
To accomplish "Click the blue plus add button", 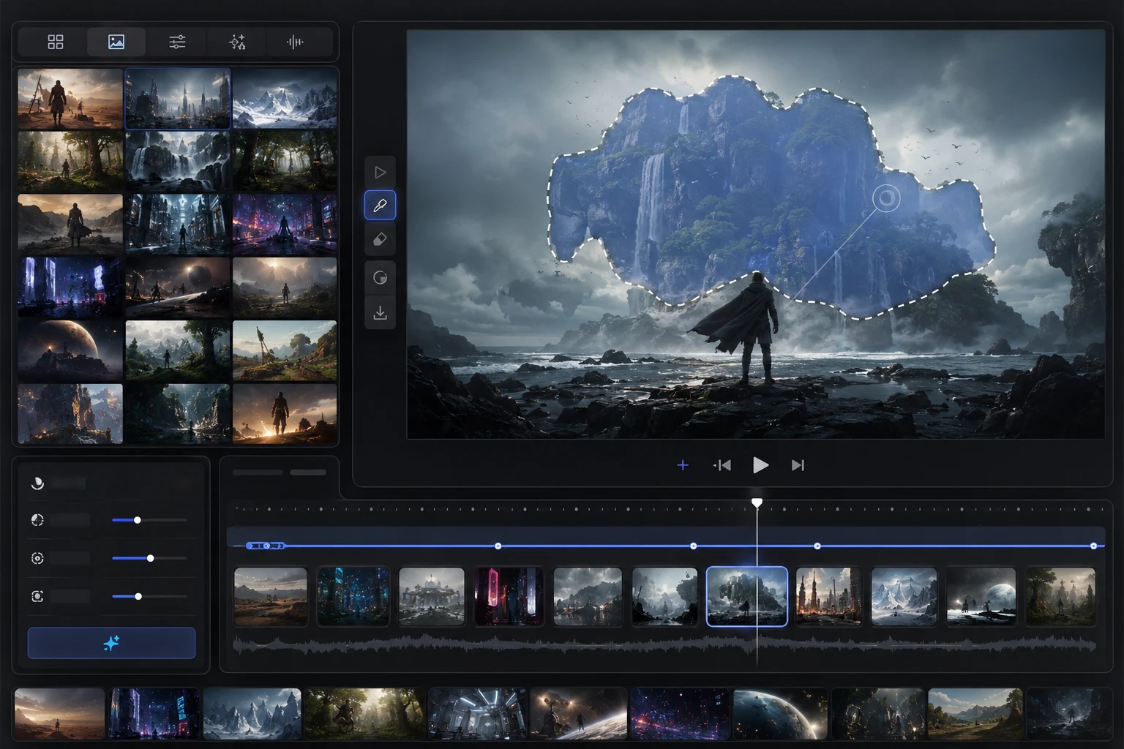I will [683, 465].
